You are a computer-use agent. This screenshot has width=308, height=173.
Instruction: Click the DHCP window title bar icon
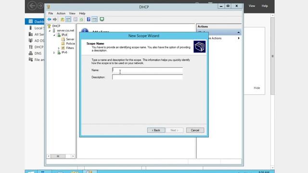pos(49,7)
